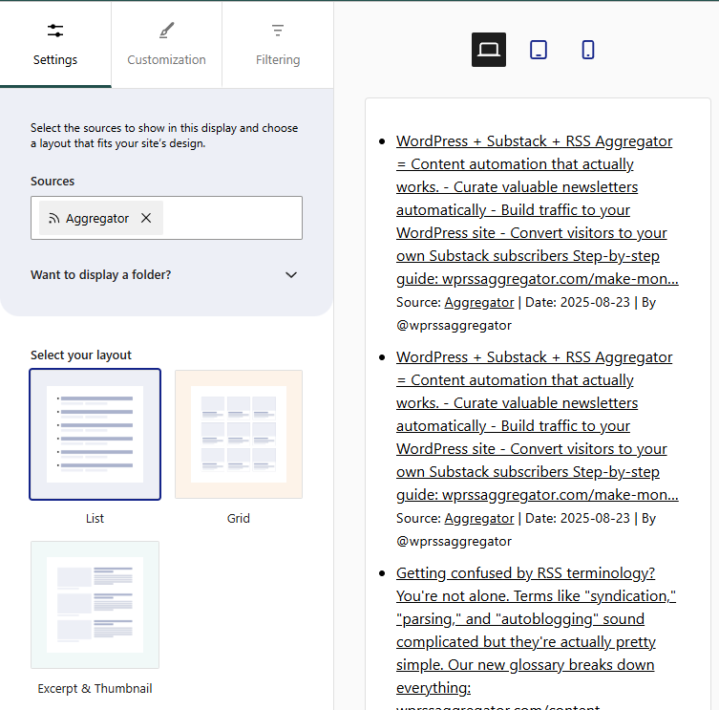Remove the Aggregator source chip
719x710 pixels.
coord(146,218)
